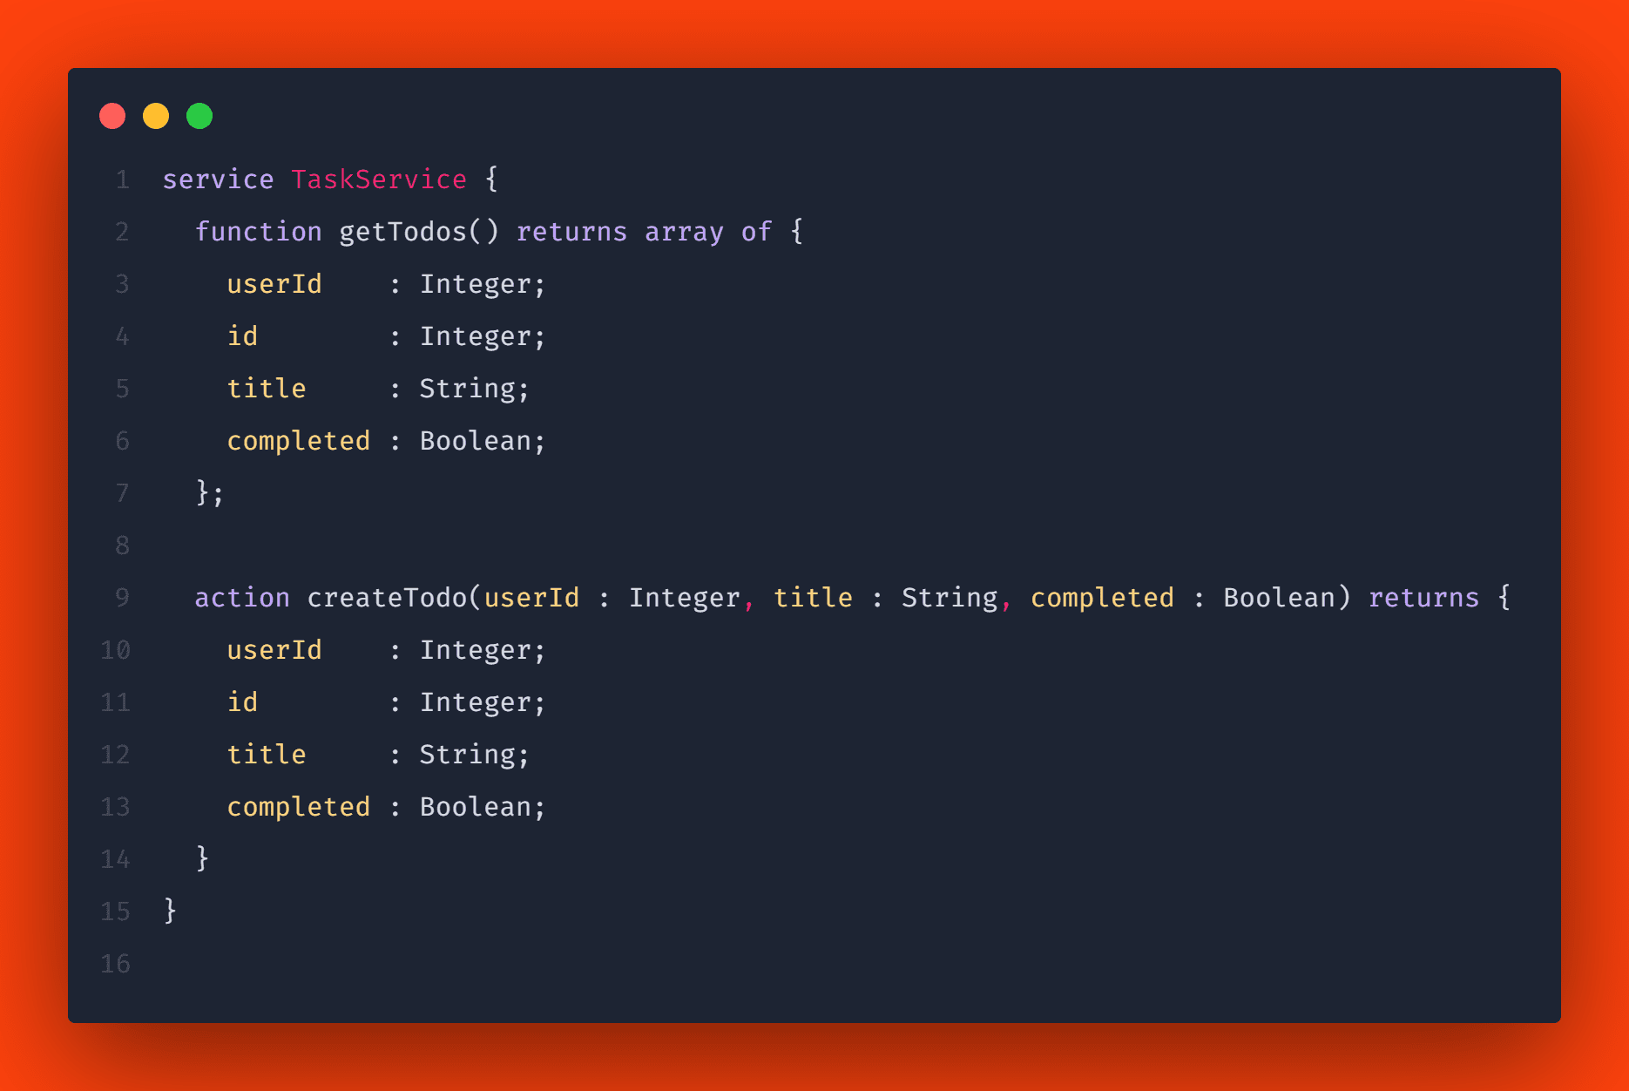Click the 'action' keyword on line 9
This screenshot has width=1629, height=1091.
(x=242, y=598)
